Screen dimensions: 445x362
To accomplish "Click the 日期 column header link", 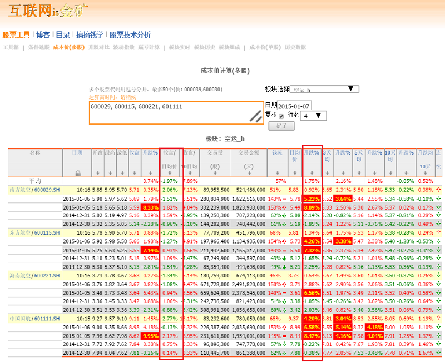I will click(x=77, y=152).
